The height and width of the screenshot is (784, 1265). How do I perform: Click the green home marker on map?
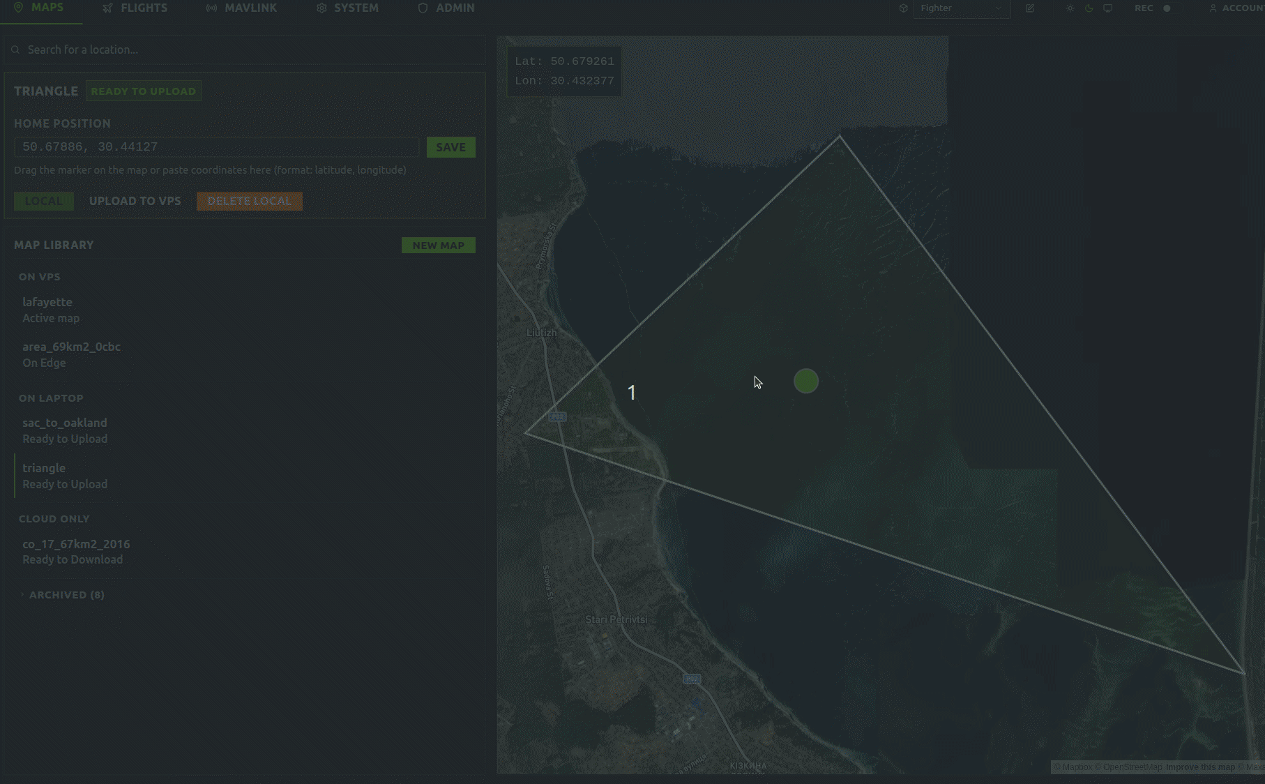click(x=805, y=381)
